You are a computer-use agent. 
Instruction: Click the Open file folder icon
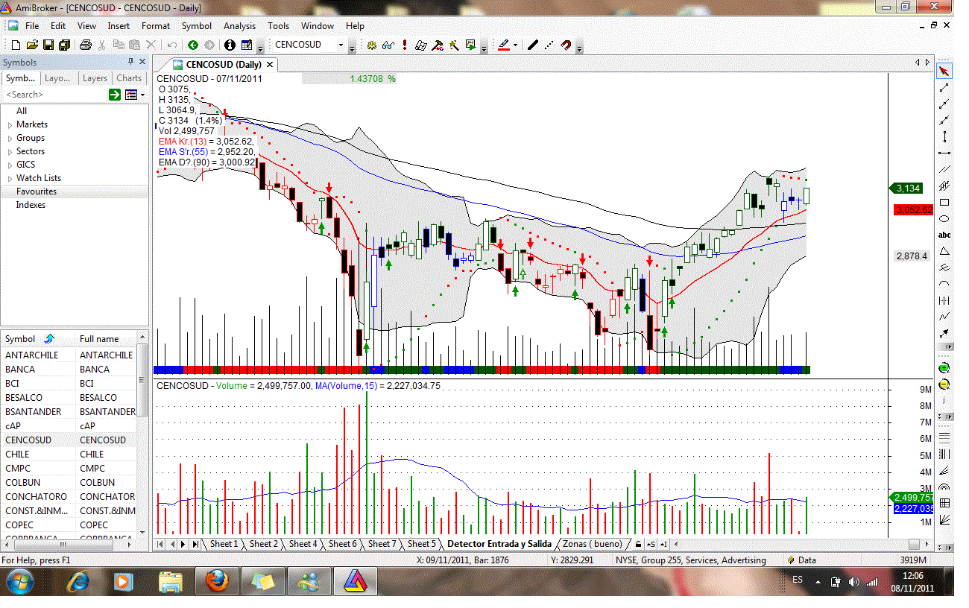[x=32, y=45]
